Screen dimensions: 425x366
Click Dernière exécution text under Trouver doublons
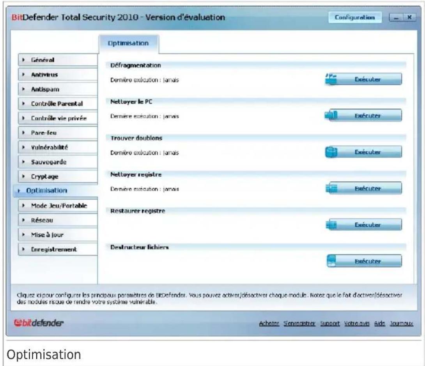pos(145,153)
